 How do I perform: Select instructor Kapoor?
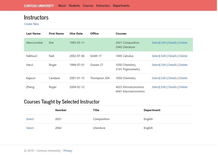click(x=156, y=78)
